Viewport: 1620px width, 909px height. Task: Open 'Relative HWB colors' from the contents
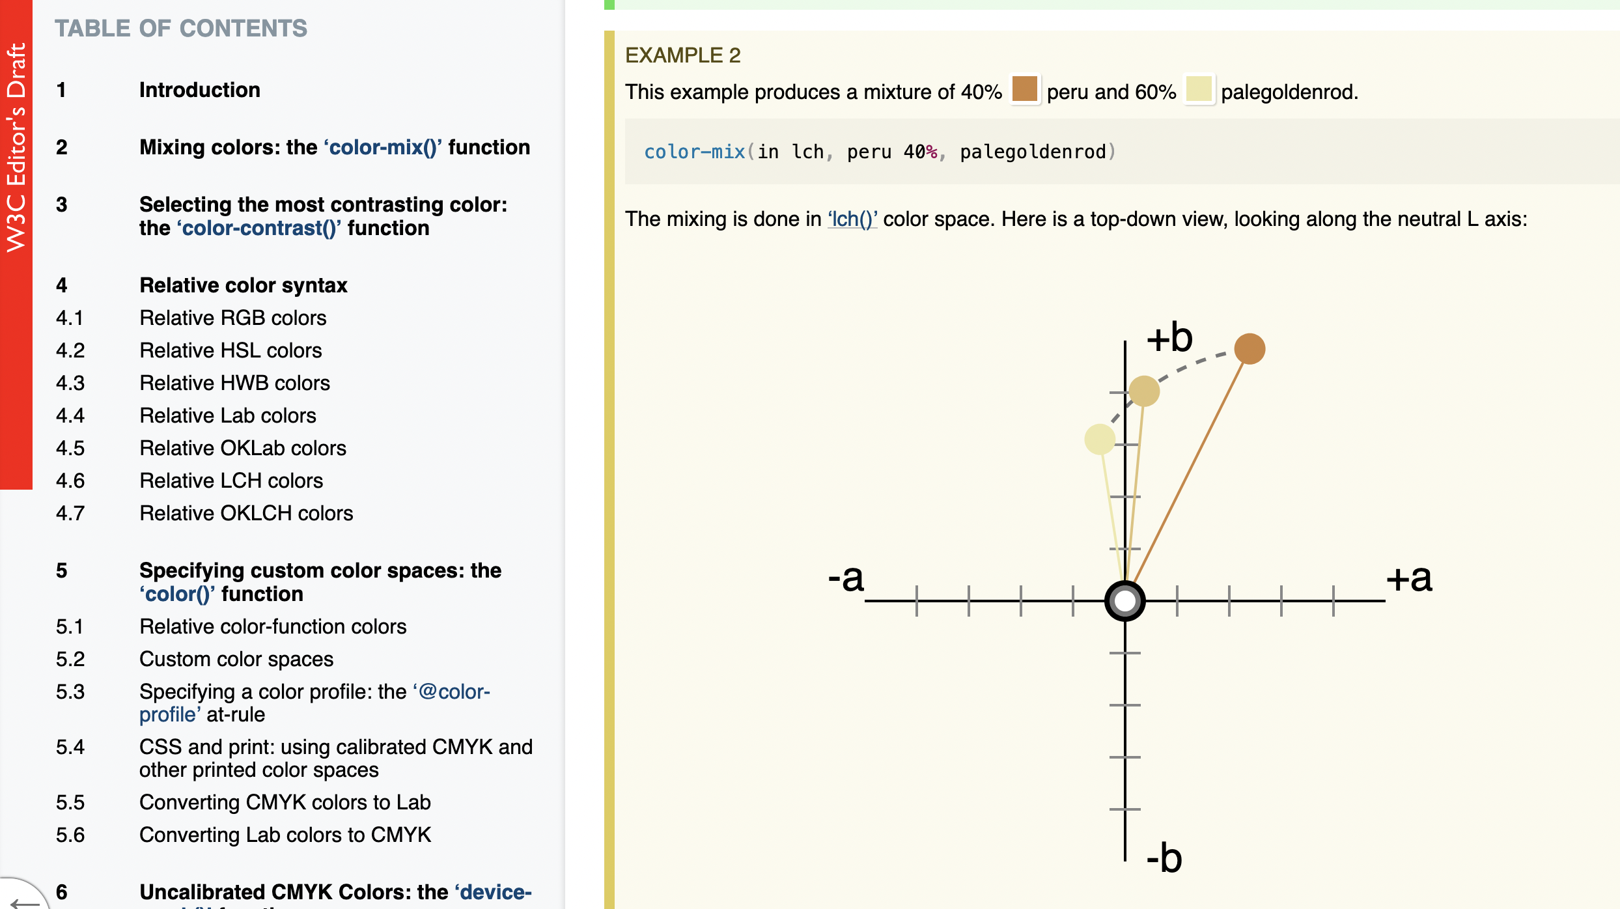tap(234, 383)
